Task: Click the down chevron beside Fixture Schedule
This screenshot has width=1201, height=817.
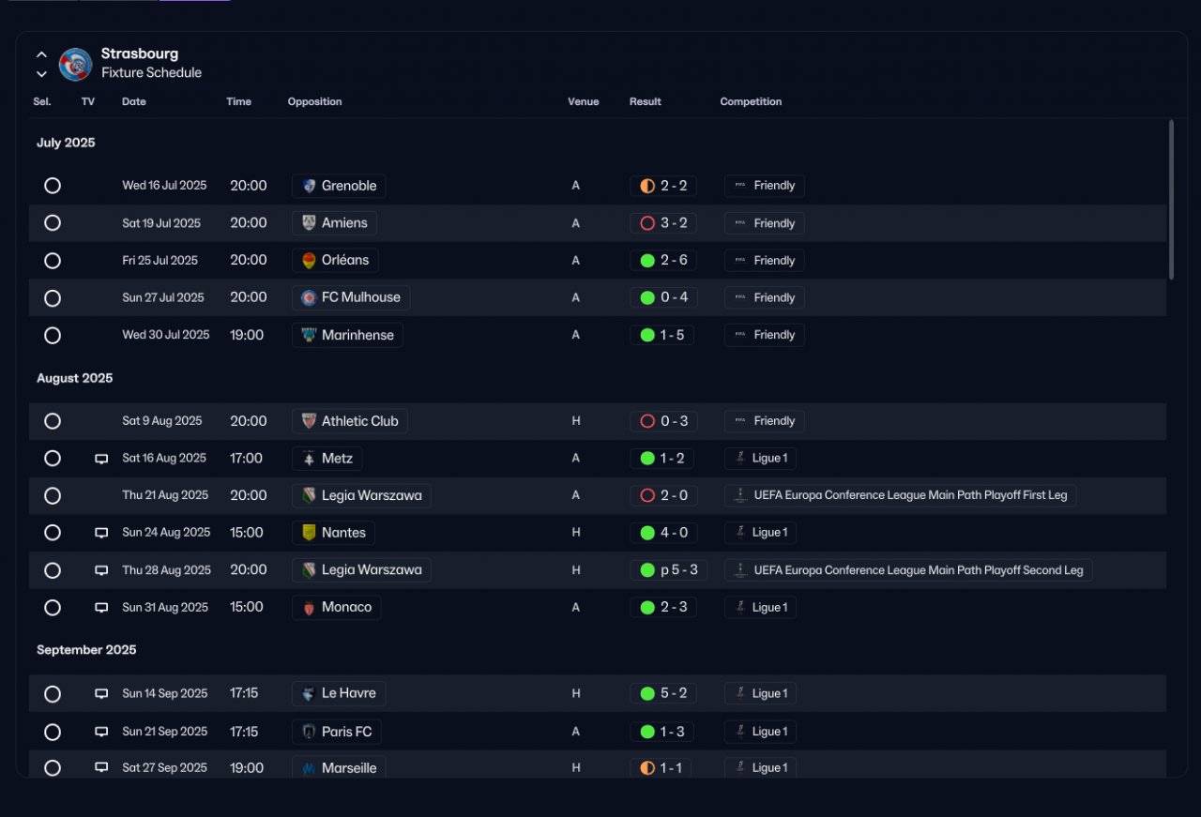Action: [41, 73]
